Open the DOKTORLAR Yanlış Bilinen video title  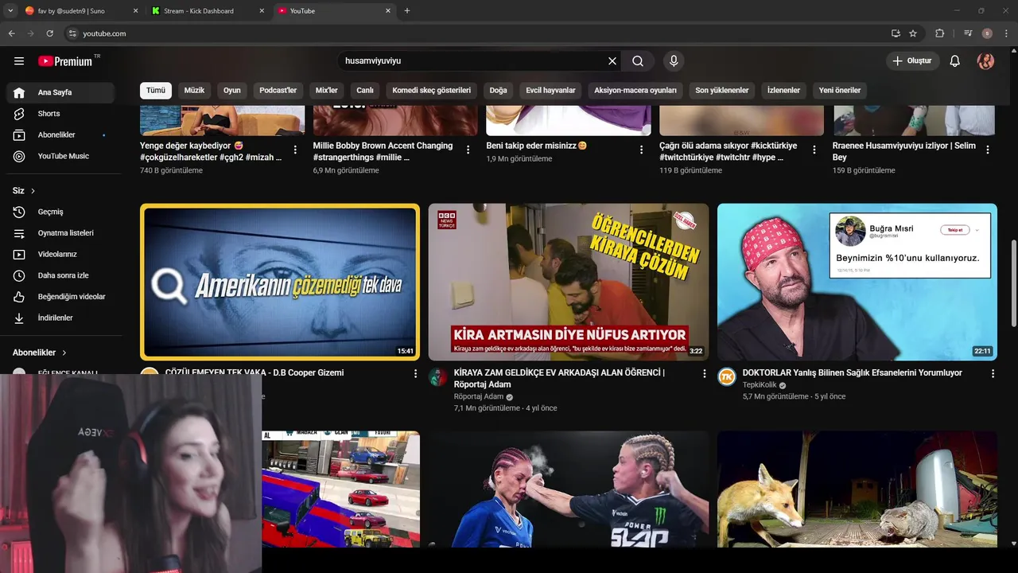coord(853,372)
